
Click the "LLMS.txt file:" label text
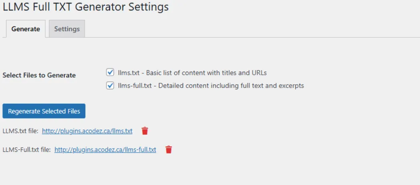(x=20, y=131)
